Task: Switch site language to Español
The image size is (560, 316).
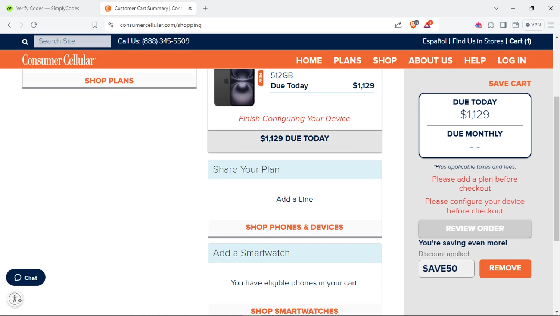Action: (435, 41)
